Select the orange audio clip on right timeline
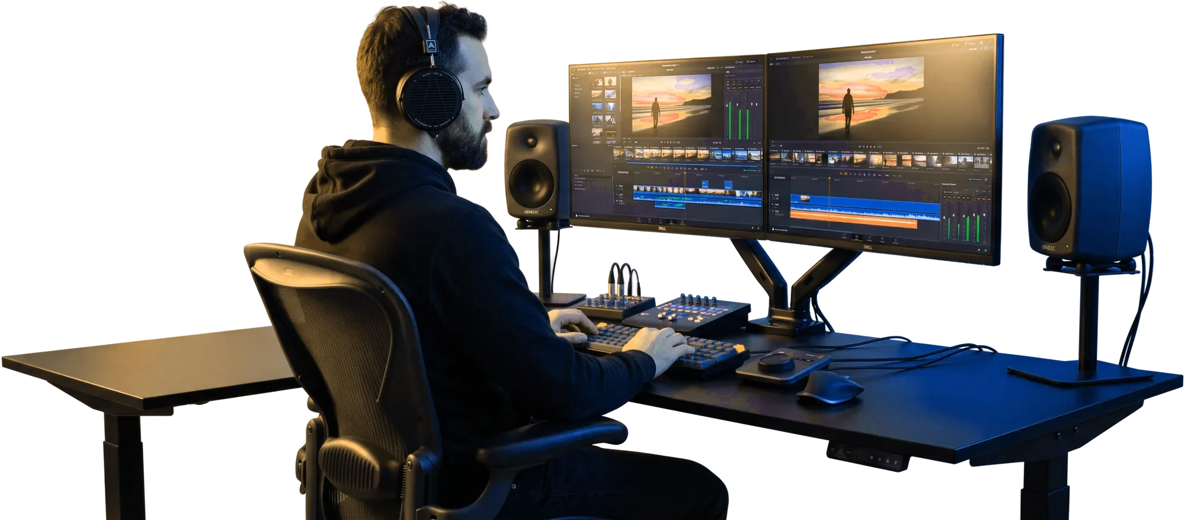 click(854, 219)
